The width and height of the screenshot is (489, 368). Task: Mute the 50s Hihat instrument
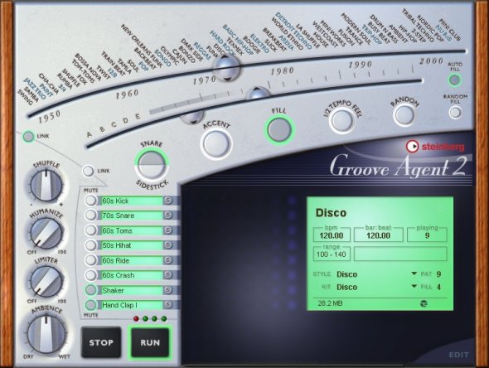pyautogui.click(x=90, y=245)
